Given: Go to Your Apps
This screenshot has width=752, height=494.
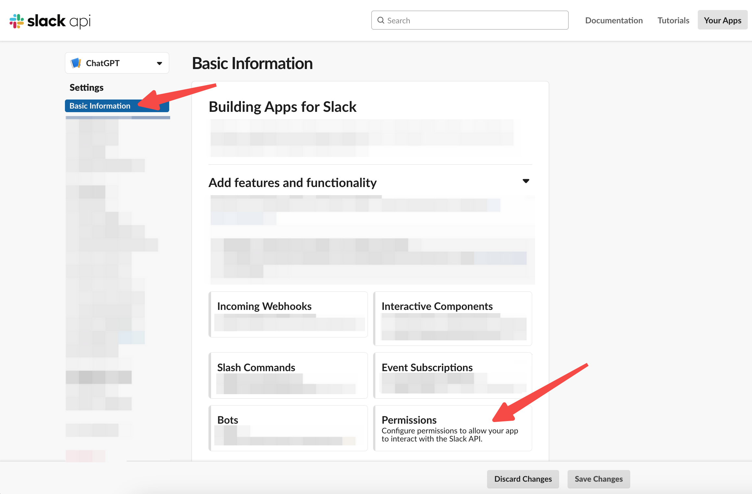Looking at the screenshot, I should [x=722, y=20].
